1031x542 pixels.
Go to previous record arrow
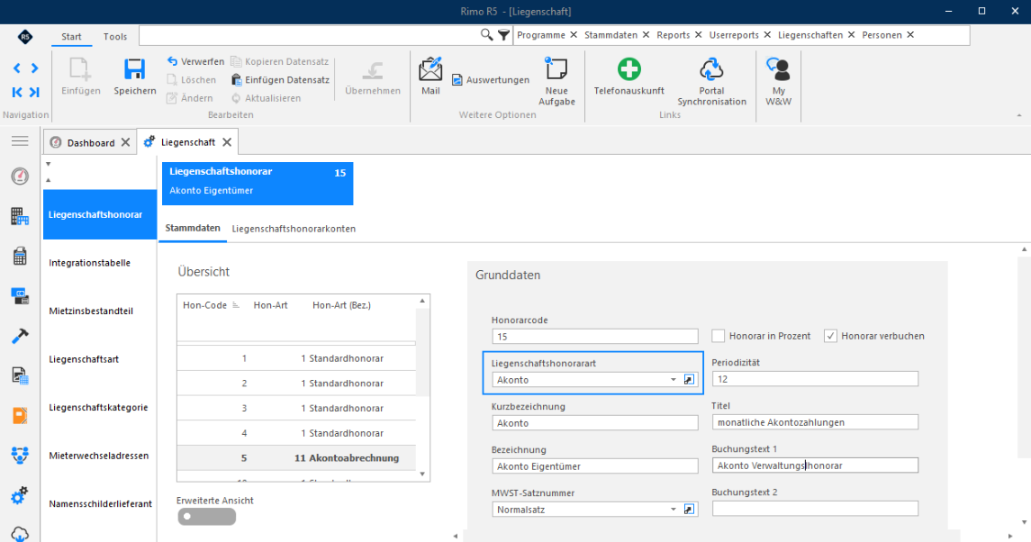point(17,68)
